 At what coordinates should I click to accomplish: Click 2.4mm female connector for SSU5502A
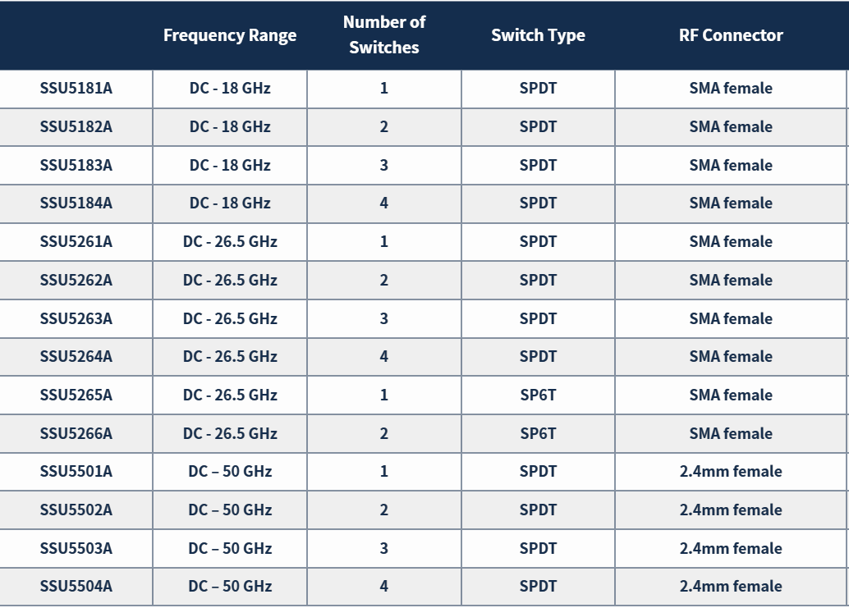pos(731,510)
